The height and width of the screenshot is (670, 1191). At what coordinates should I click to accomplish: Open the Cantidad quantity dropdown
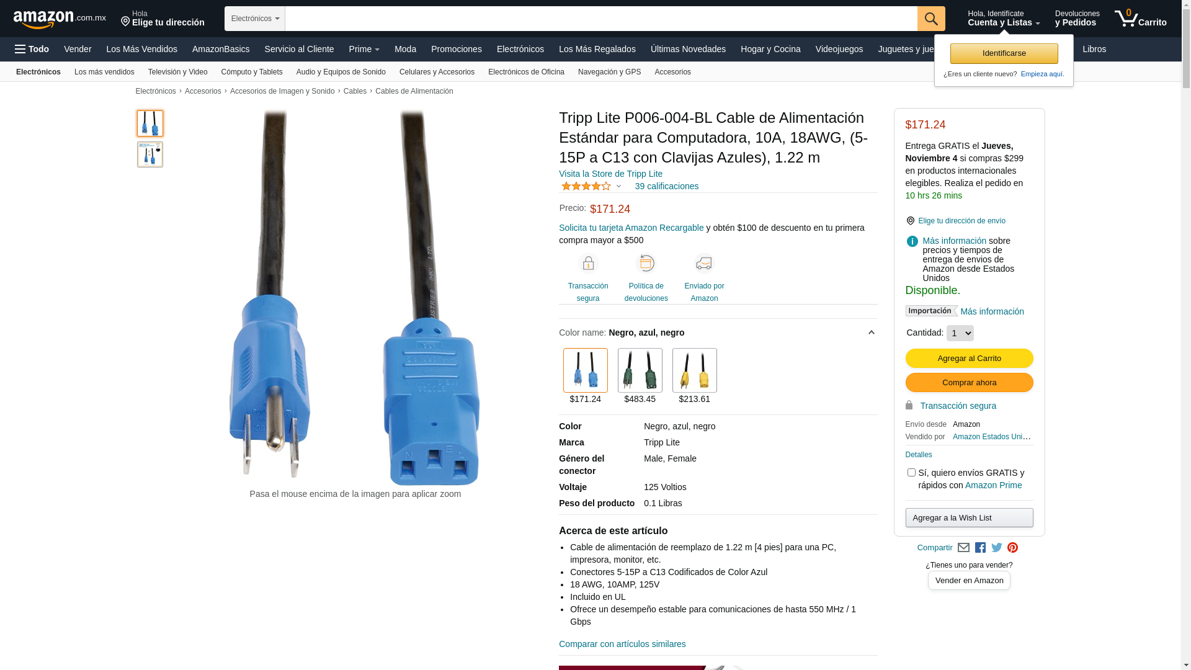(960, 333)
